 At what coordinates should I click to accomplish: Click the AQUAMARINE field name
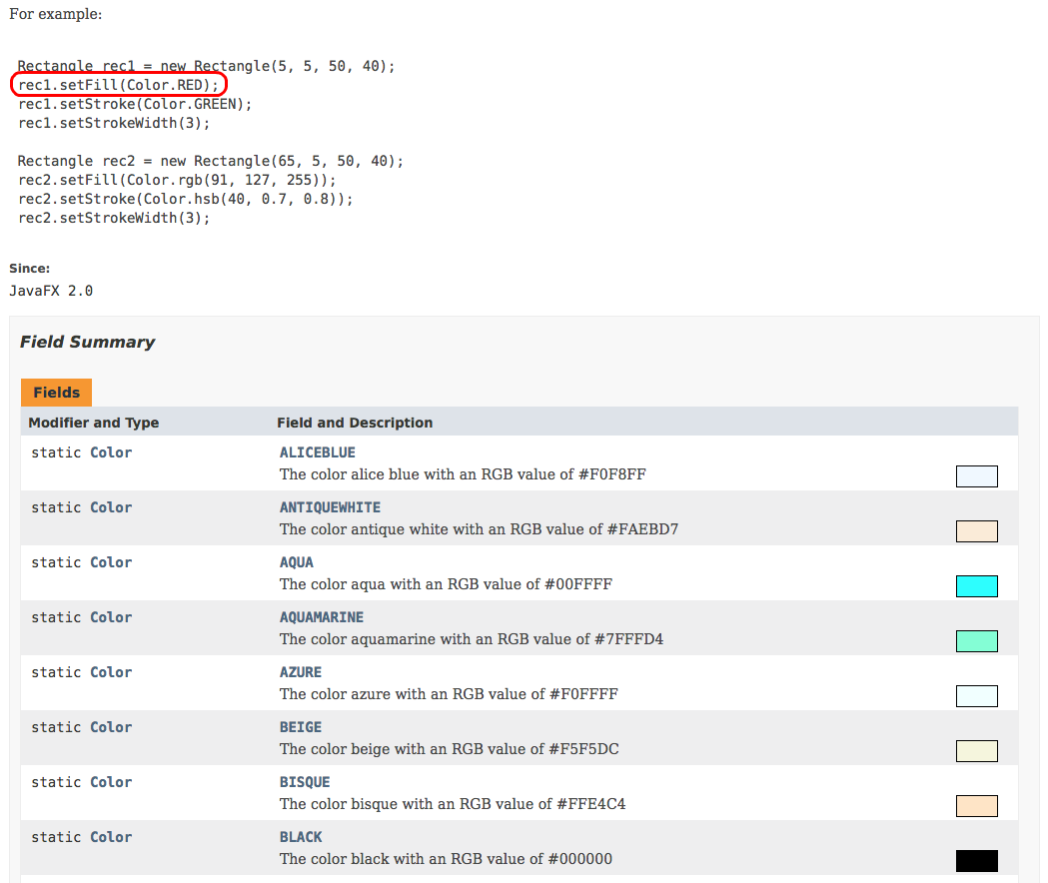[321, 617]
